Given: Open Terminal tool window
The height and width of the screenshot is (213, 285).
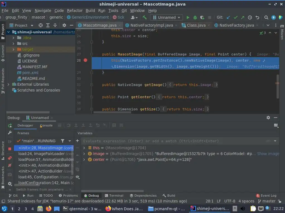Looking at the screenshot, I should [x=114, y=196].
